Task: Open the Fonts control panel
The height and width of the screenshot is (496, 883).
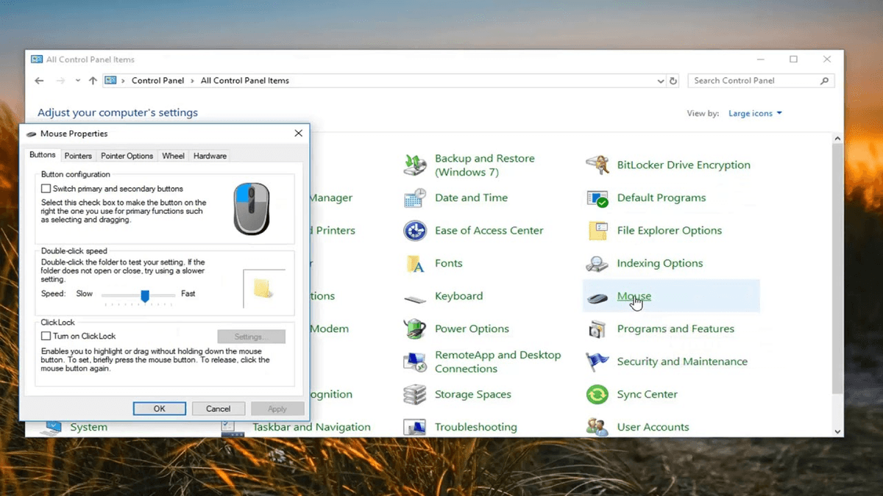Action: point(450,263)
